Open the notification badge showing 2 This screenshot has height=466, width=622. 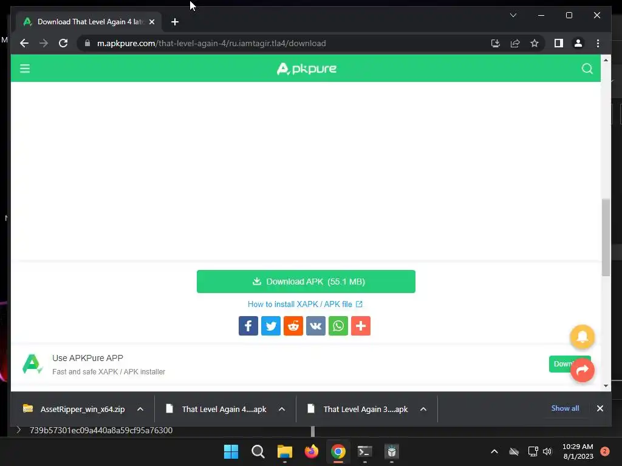(605, 451)
